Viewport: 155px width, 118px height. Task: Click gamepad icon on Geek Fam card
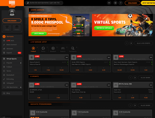[x=116, y=85]
